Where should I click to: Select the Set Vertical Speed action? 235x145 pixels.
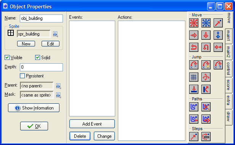tap(206, 35)
